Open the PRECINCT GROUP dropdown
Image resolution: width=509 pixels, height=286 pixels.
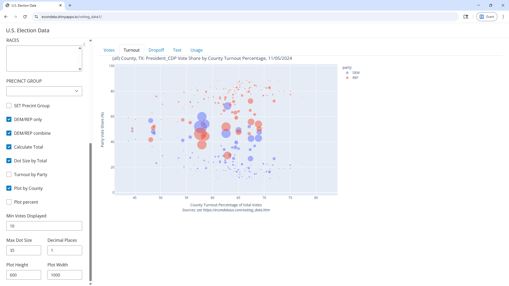tap(44, 91)
